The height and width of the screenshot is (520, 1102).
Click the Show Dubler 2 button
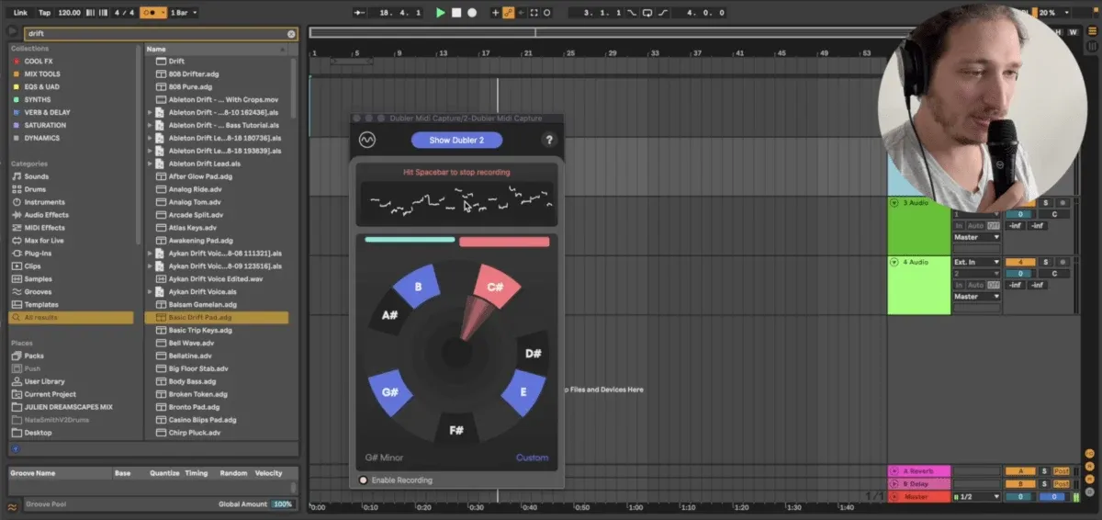coord(458,140)
